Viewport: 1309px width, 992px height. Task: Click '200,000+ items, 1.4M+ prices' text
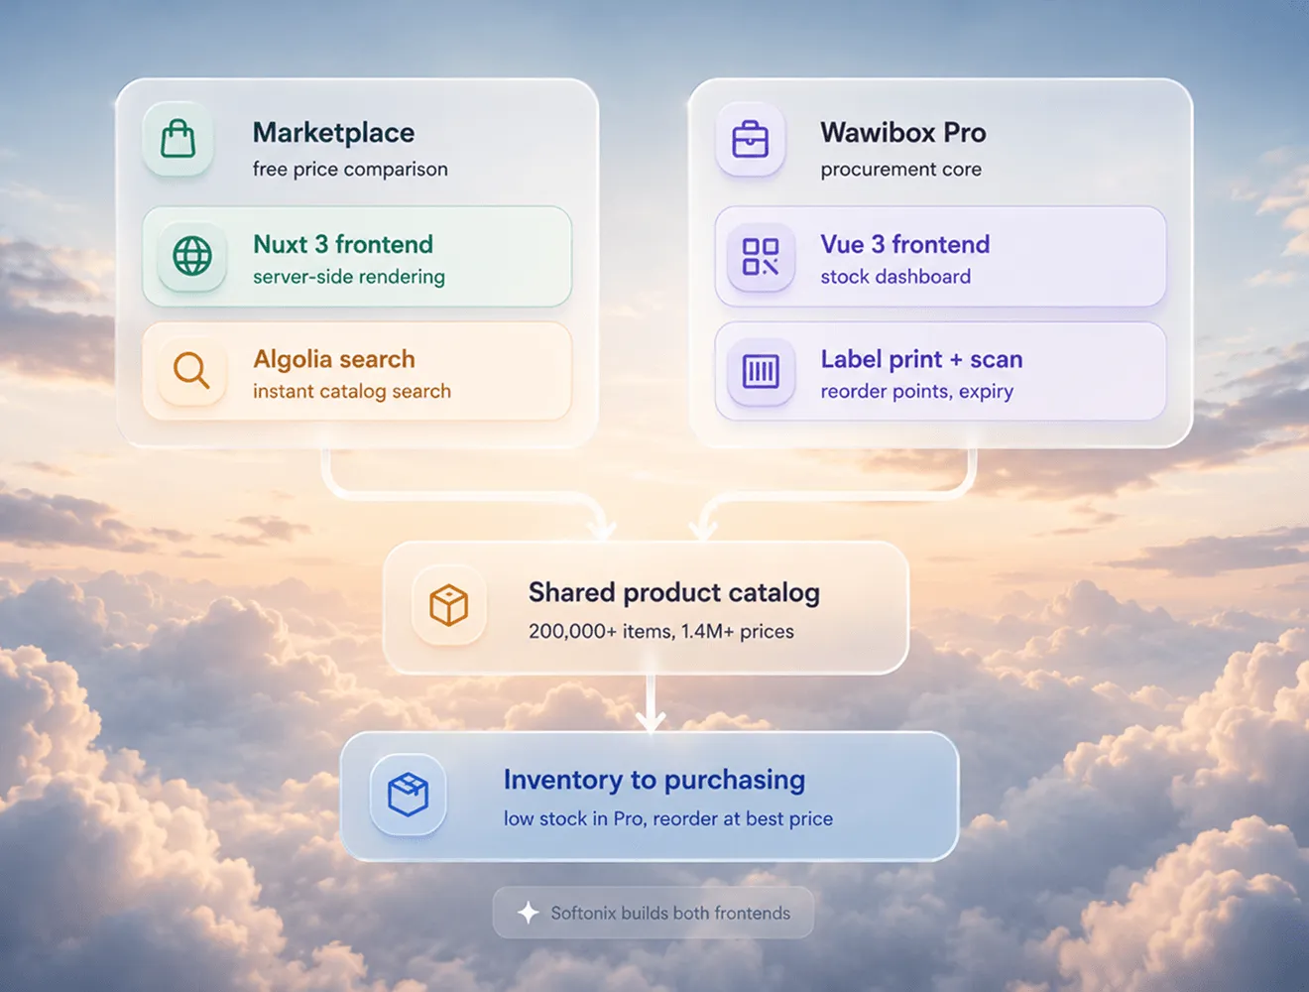click(x=661, y=632)
